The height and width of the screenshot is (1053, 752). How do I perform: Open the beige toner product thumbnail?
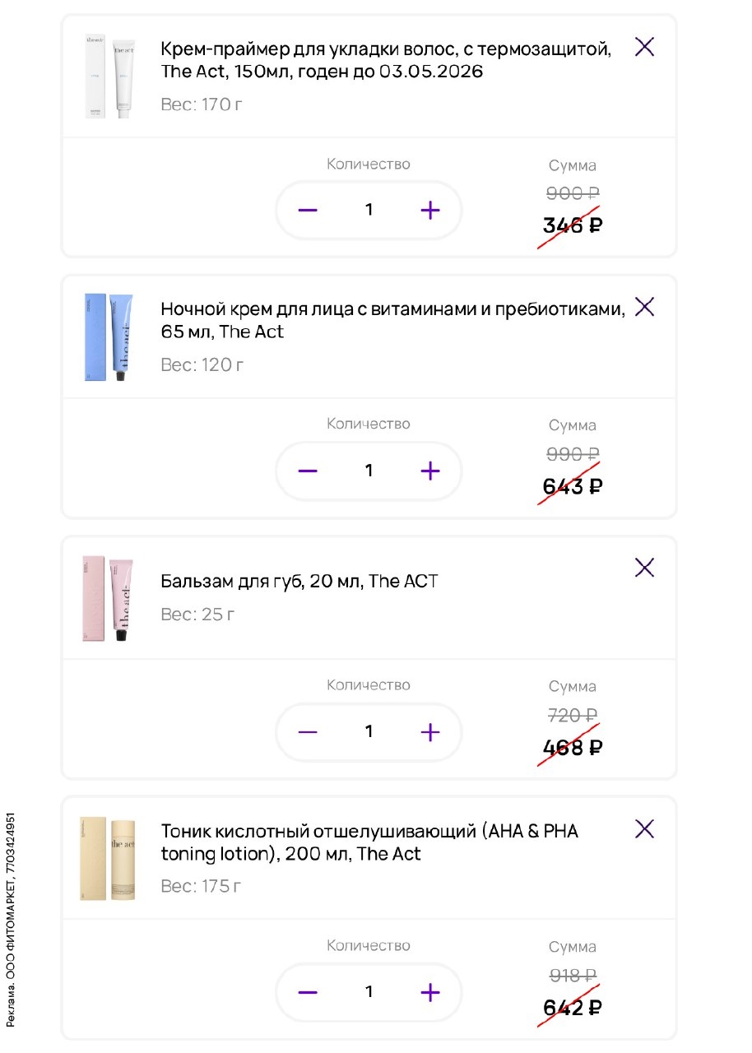click(108, 858)
